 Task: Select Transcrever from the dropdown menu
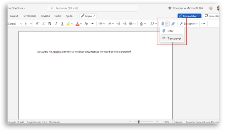[172, 38]
